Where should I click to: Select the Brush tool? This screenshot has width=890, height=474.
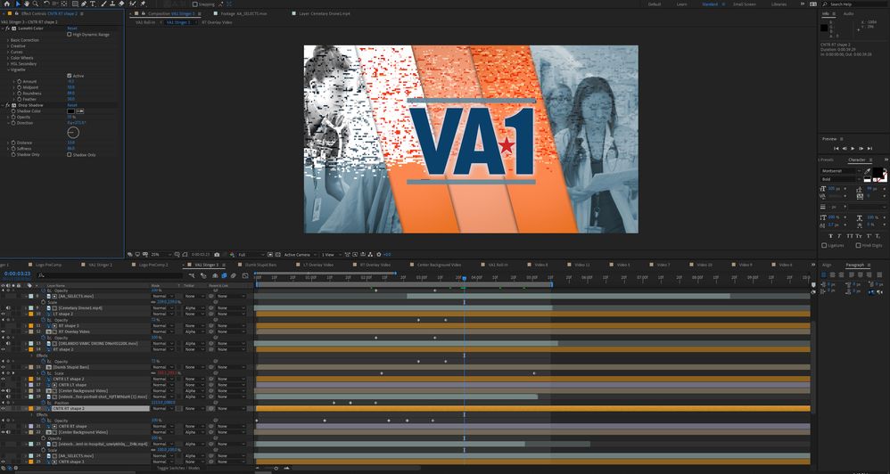click(x=103, y=4)
